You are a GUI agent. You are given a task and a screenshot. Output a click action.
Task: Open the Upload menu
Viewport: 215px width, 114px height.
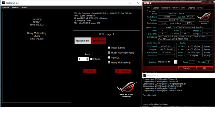click(5, 8)
